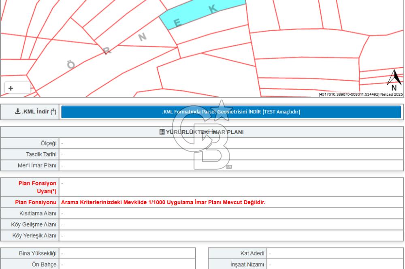Select the 'Ölçeği' row label
Viewport: 405px width, 269px height.
point(48,143)
